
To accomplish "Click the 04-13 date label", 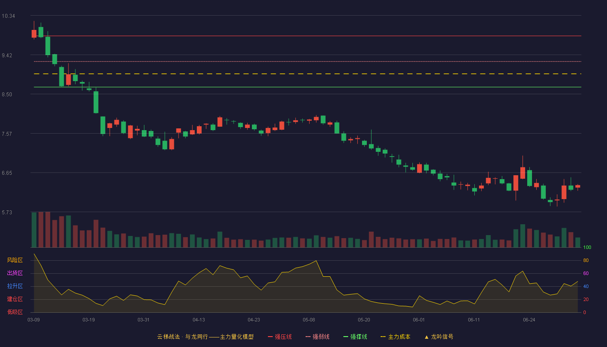I will [199, 320].
